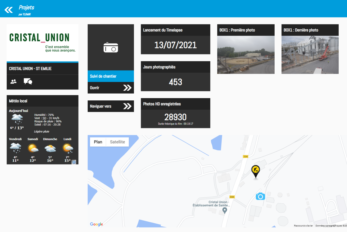Click Lundi sun and rain weather icon
The height and width of the screenshot is (232, 347).
(68, 148)
